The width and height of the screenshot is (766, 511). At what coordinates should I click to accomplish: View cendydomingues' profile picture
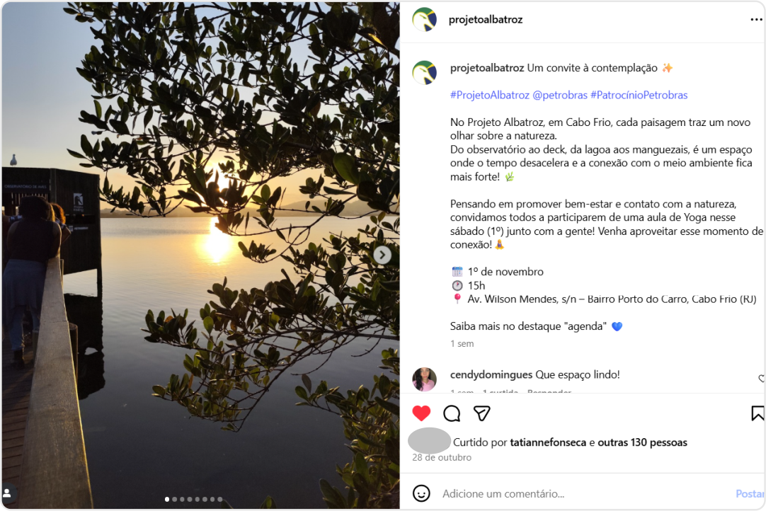pyautogui.click(x=424, y=379)
